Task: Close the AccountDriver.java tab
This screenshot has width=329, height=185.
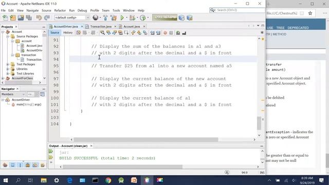Action: (82, 26)
